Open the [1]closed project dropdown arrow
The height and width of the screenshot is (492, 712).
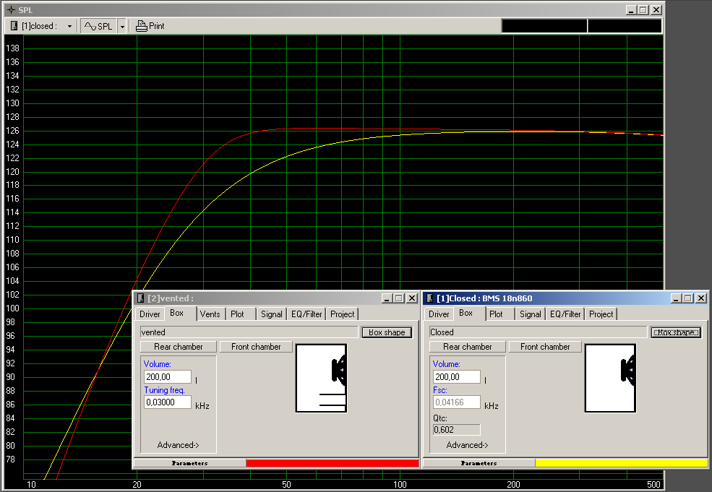pyautogui.click(x=69, y=26)
